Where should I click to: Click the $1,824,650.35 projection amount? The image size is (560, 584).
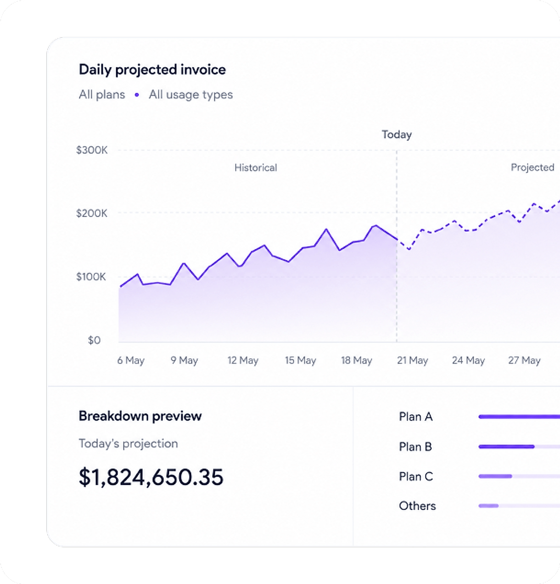[151, 477]
